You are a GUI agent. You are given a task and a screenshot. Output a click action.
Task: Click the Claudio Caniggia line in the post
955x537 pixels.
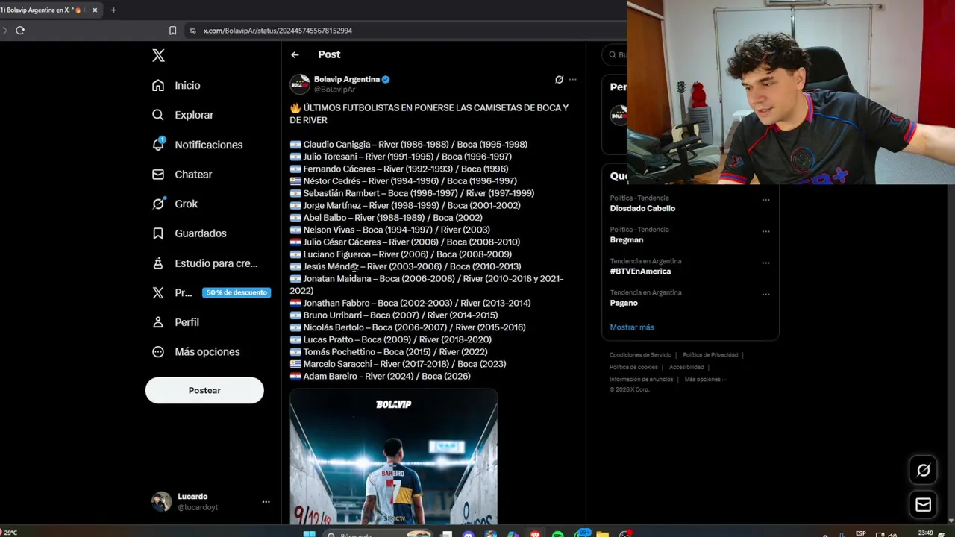pyautogui.click(x=409, y=145)
